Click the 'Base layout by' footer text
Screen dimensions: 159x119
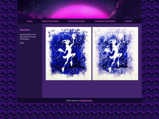(x=73, y=100)
